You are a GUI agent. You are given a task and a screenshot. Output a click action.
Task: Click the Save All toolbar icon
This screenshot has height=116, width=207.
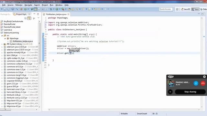pos(8,9)
